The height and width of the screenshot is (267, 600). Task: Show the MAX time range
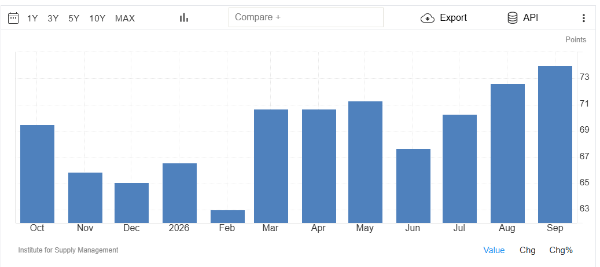(125, 19)
